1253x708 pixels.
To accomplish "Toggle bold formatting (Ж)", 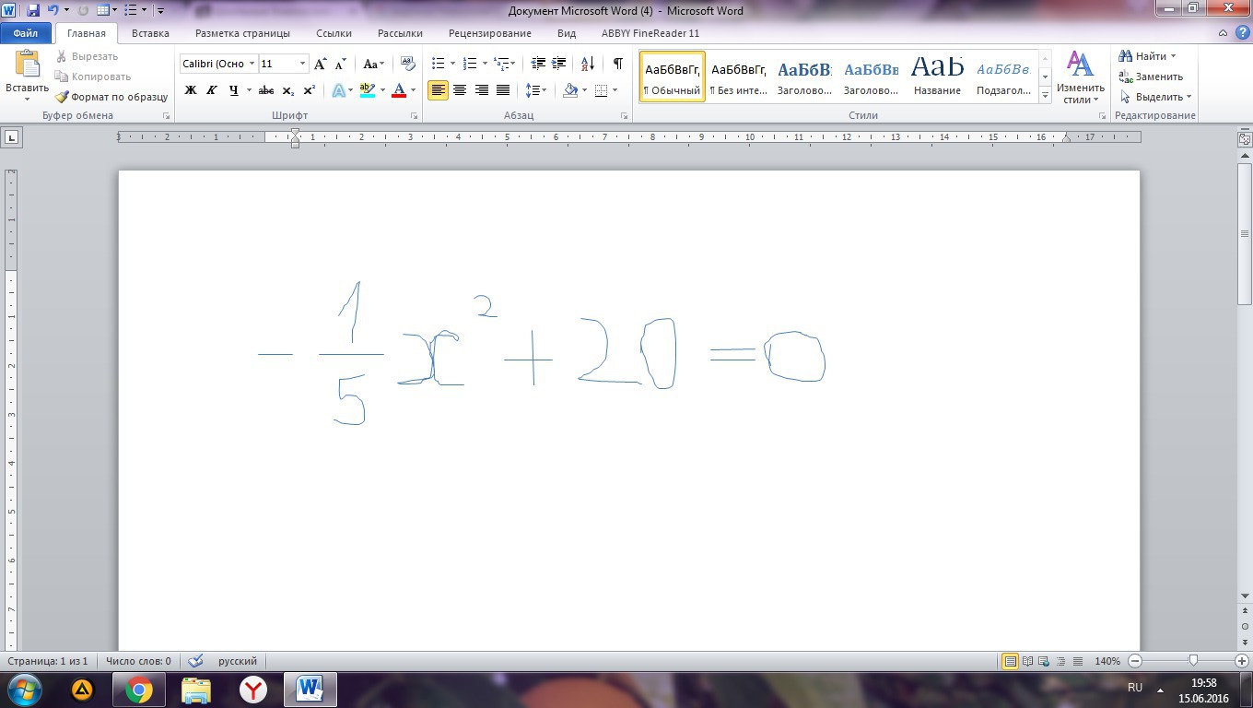I will pos(191,90).
